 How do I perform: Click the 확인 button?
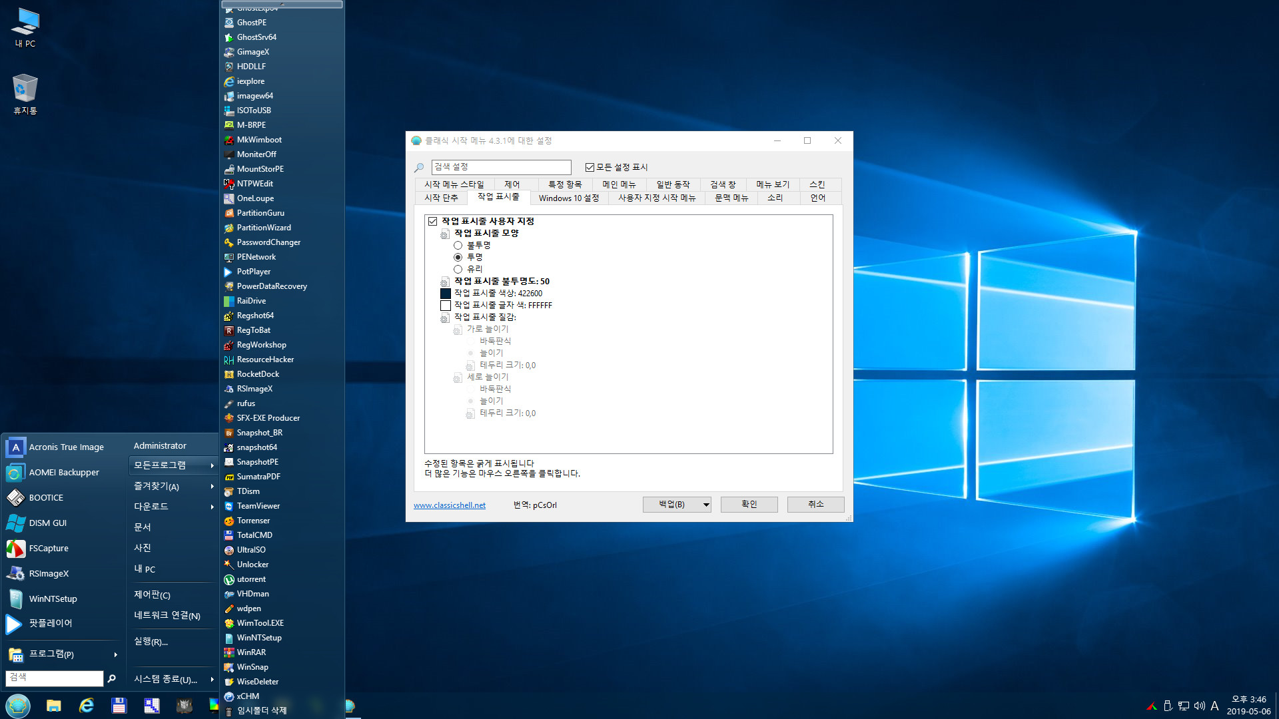(x=749, y=505)
